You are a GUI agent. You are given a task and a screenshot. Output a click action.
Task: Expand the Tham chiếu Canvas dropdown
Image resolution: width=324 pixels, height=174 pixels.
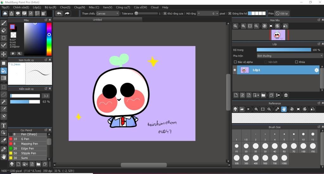(108, 14)
